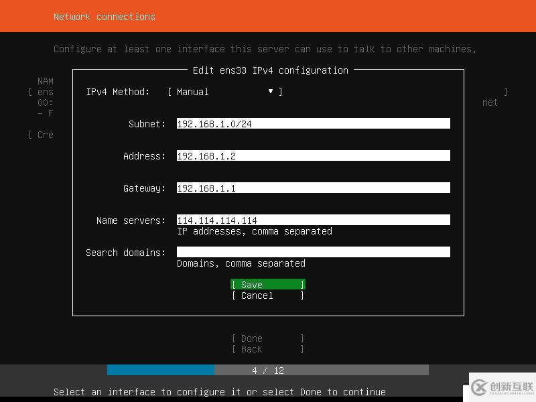Click the Name servers input field
The image size is (536, 402).
(313, 220)
